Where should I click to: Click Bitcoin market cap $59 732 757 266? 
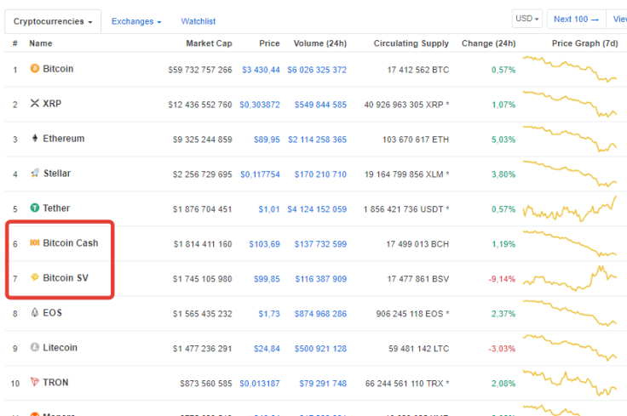[200, 70]
